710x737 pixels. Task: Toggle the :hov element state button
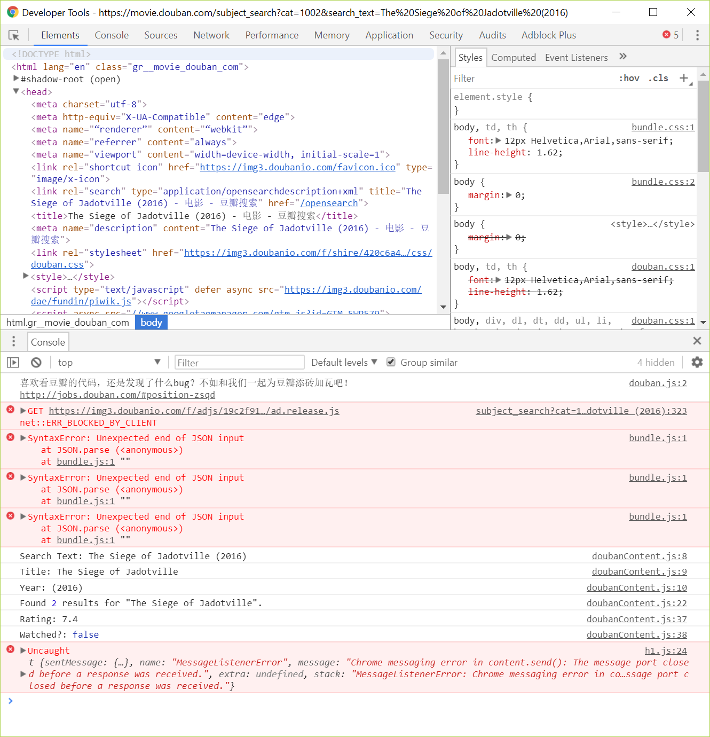629,78
